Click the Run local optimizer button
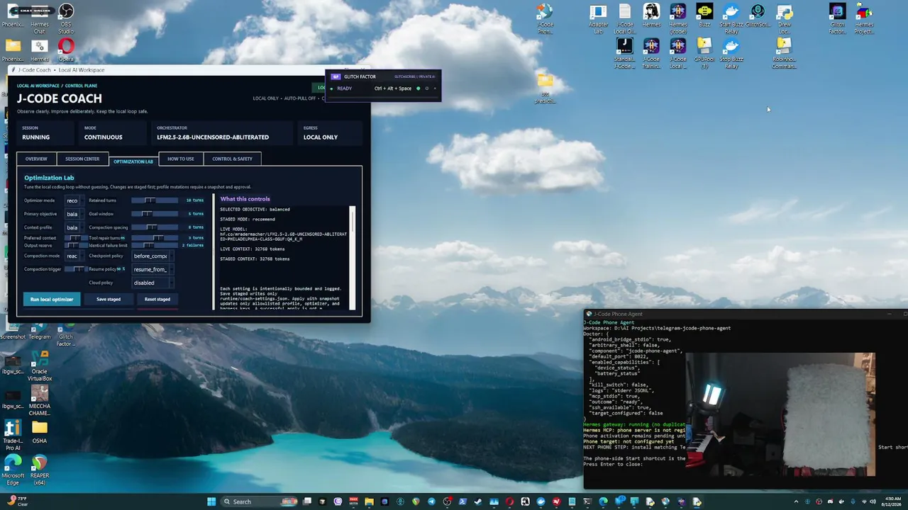 point(52,299)
